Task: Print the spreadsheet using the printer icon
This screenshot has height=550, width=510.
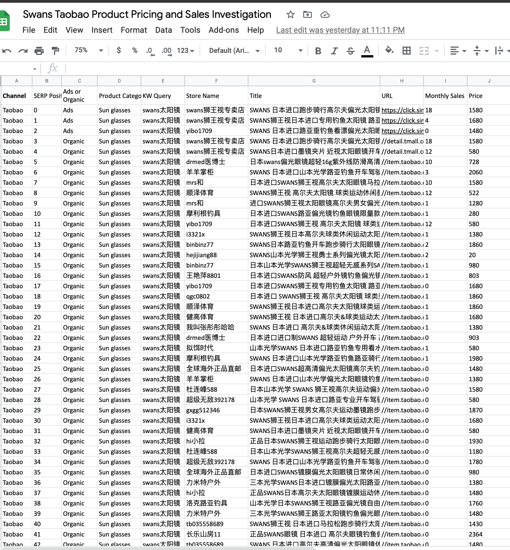Action: pos(39,51)
